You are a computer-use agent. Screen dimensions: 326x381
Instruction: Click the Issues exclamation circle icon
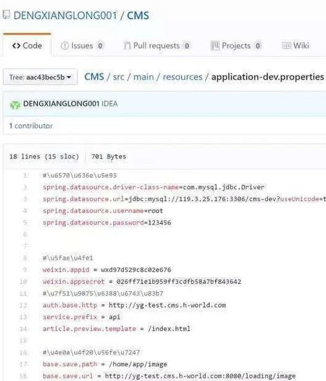tap(65, 46)
